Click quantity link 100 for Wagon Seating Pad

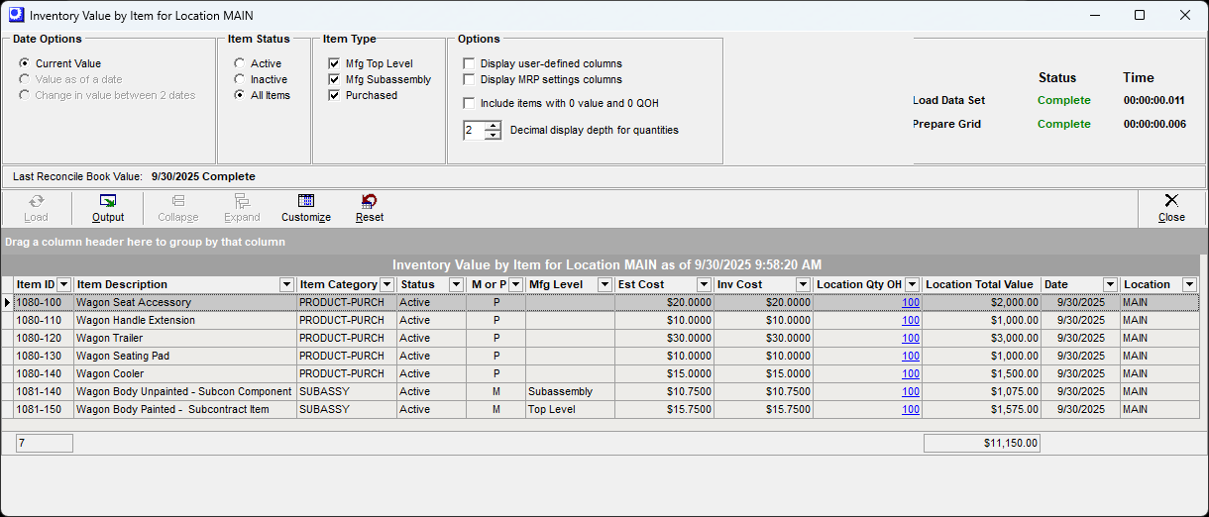[911, 357]
